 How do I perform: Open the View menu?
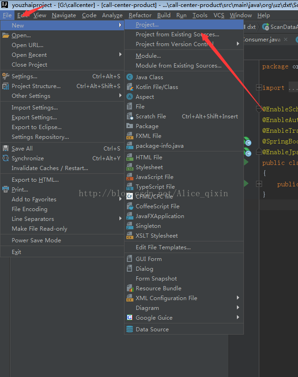pos(40,15)
